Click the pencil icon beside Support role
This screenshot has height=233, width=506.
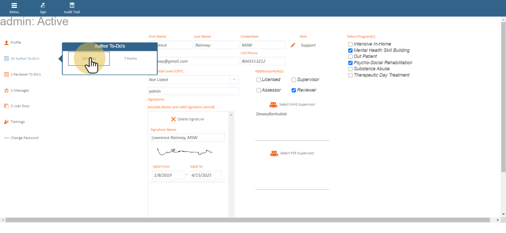click(293, 45)
